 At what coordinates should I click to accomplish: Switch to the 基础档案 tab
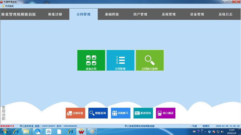112,14
